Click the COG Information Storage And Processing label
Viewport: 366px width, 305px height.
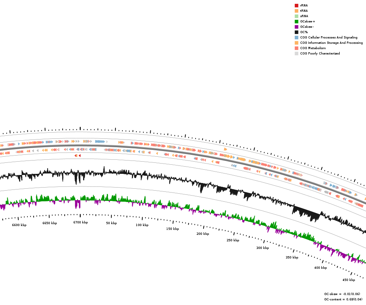tap(331, 43)
